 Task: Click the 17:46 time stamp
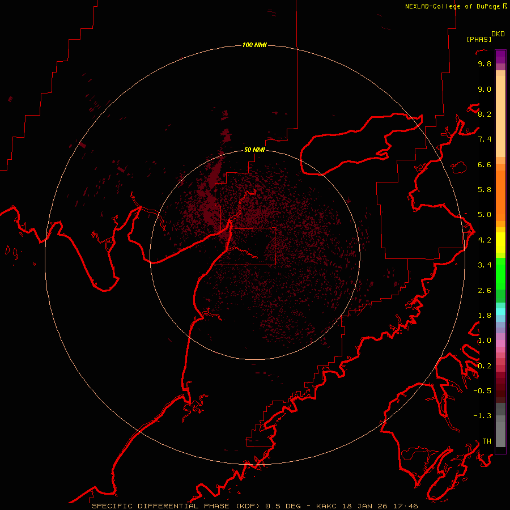click(405, 506)
